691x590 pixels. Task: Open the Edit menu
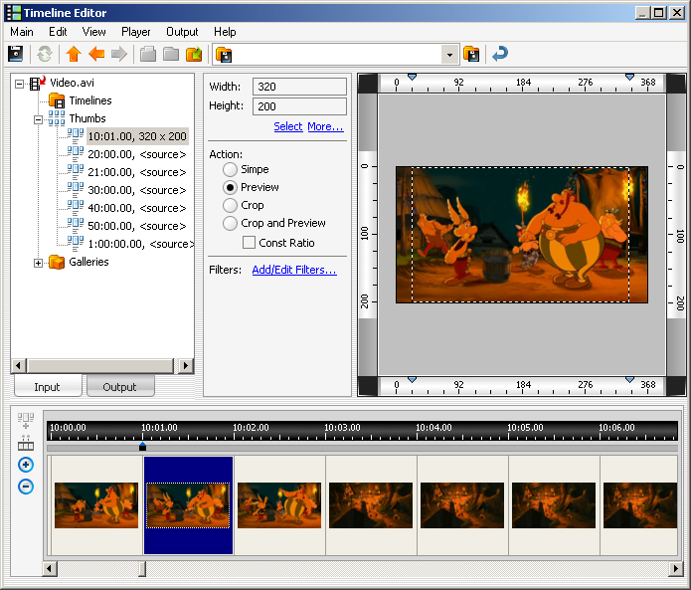(58, 32)
